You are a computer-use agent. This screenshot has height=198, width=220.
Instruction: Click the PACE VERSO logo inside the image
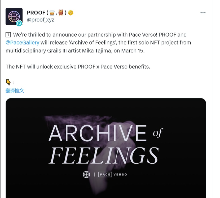click(x=112, y=174)
